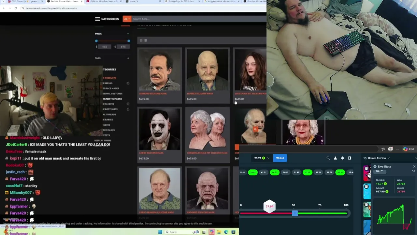Screen dimensions: 417x235
Task: Expand the Sleeves category plus icon
Action: (128, 104)
